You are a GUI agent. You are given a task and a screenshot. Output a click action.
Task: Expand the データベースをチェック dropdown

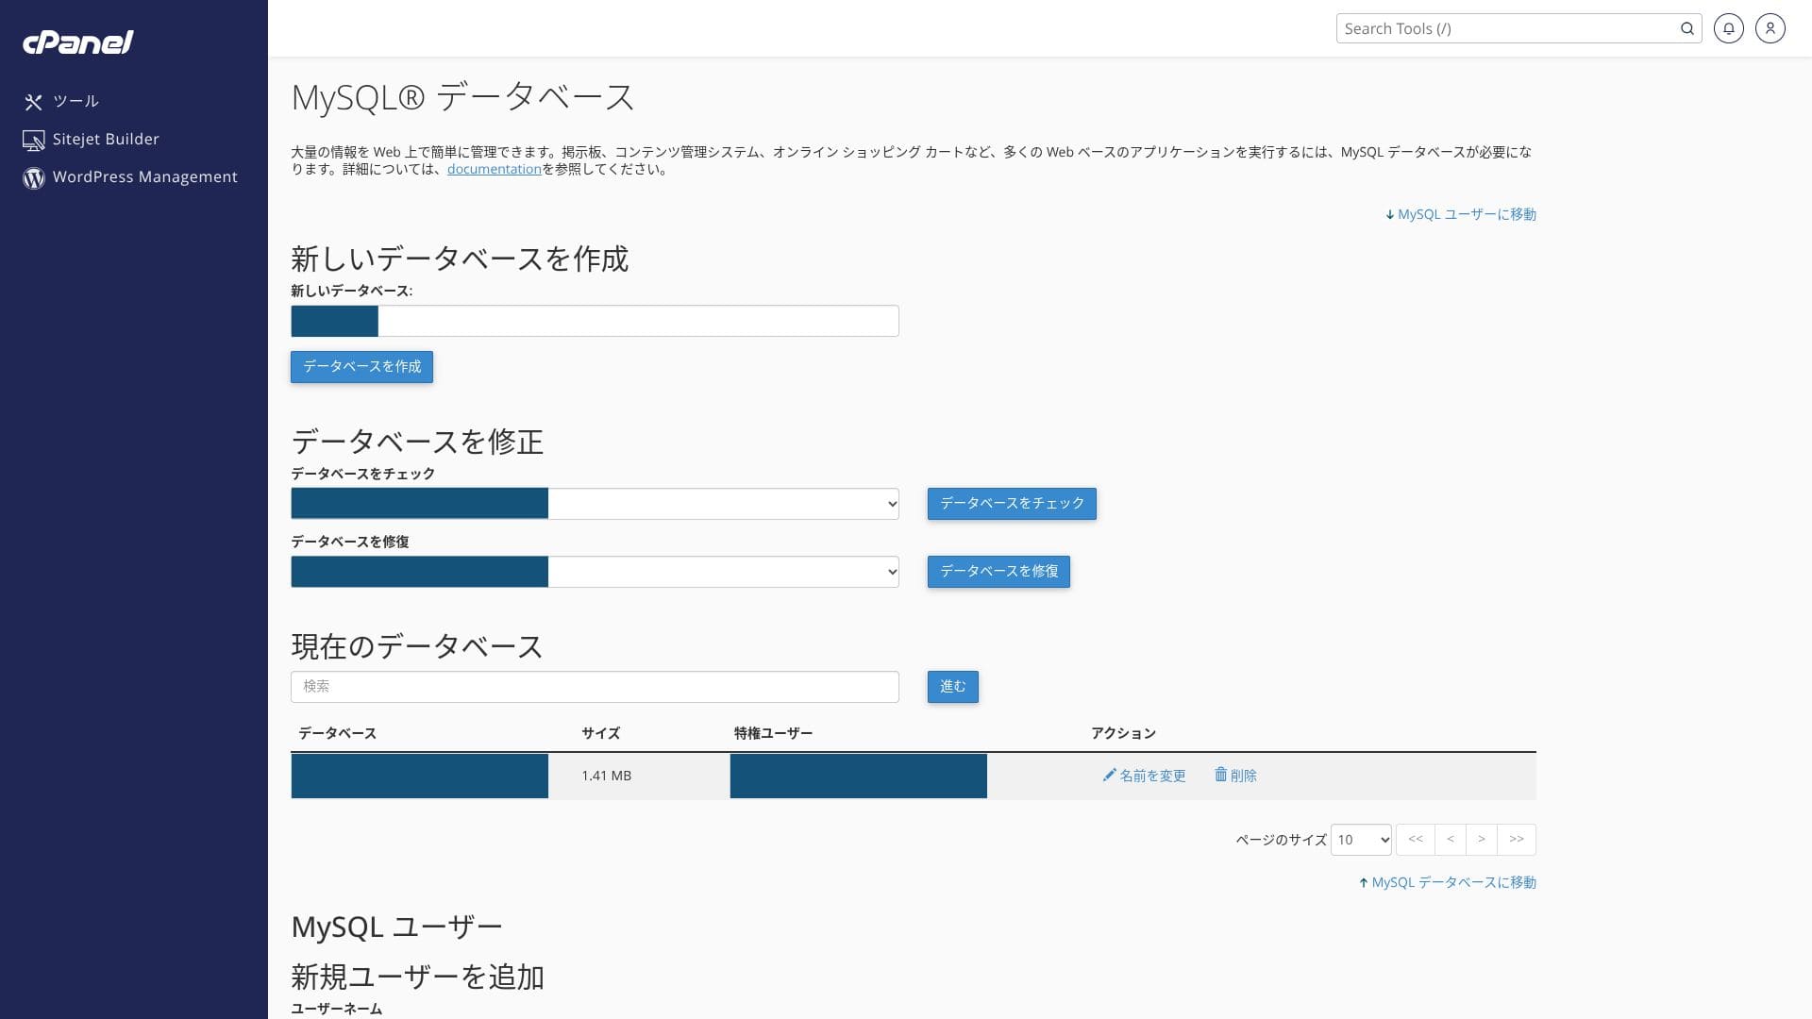tap(723, 504)
